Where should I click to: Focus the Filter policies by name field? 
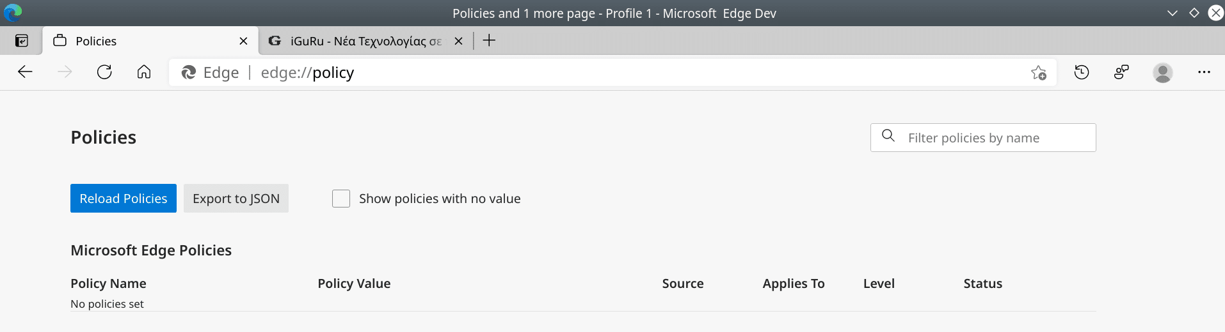[x=983, y=138]
